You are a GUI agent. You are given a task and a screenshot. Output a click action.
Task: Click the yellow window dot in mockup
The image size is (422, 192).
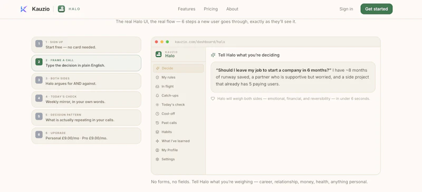tap(162, 42)
